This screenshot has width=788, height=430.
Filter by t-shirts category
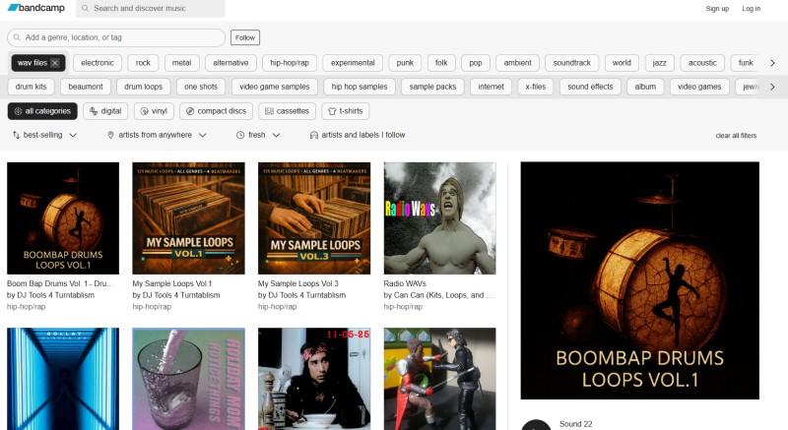coord(346,111)
